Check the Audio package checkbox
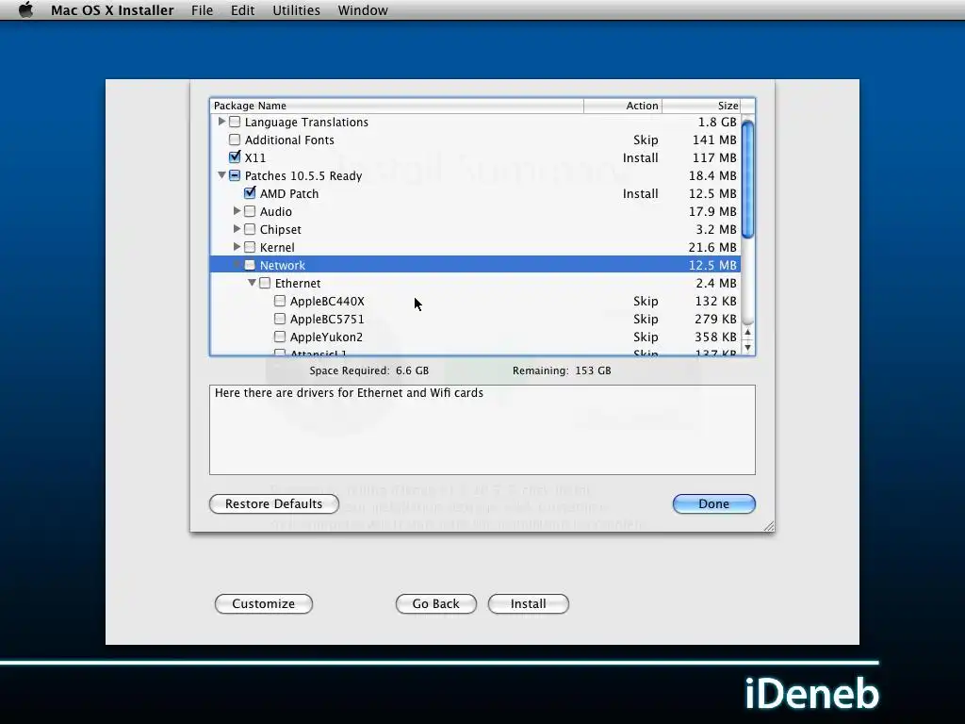This screenshot has height=724, width=965. [x=250, y=211]
